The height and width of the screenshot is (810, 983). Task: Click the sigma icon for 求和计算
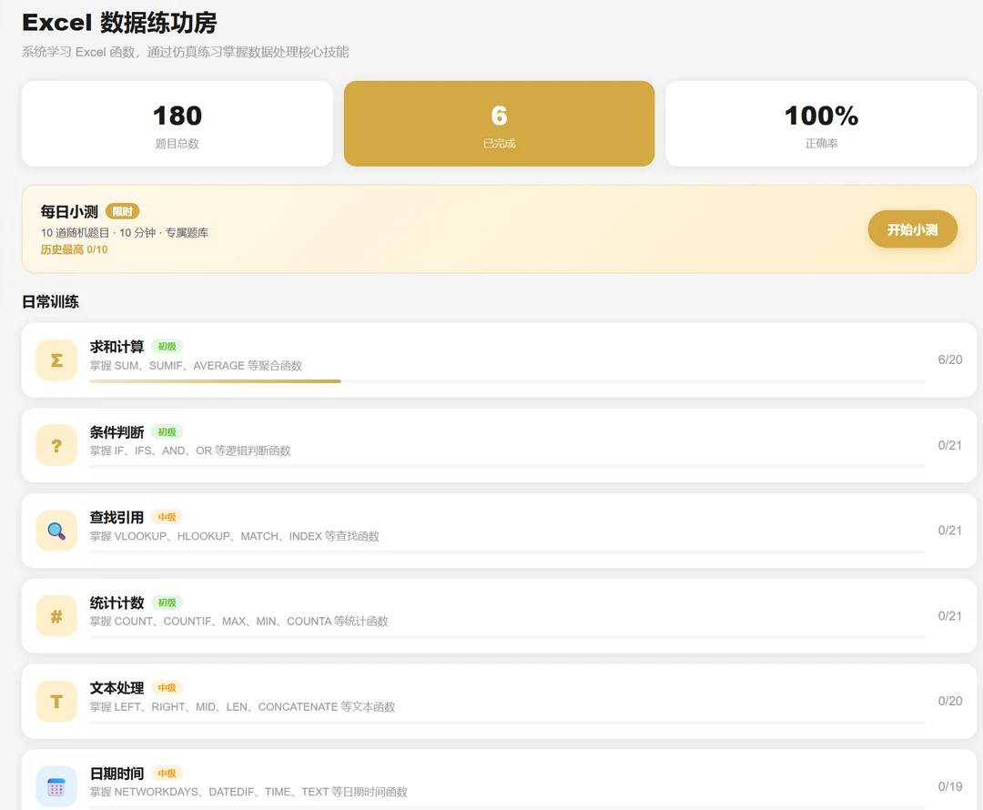[x=56, y=359]
